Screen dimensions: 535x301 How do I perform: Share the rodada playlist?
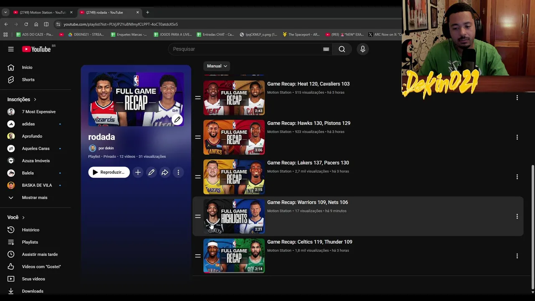(165, 172)
